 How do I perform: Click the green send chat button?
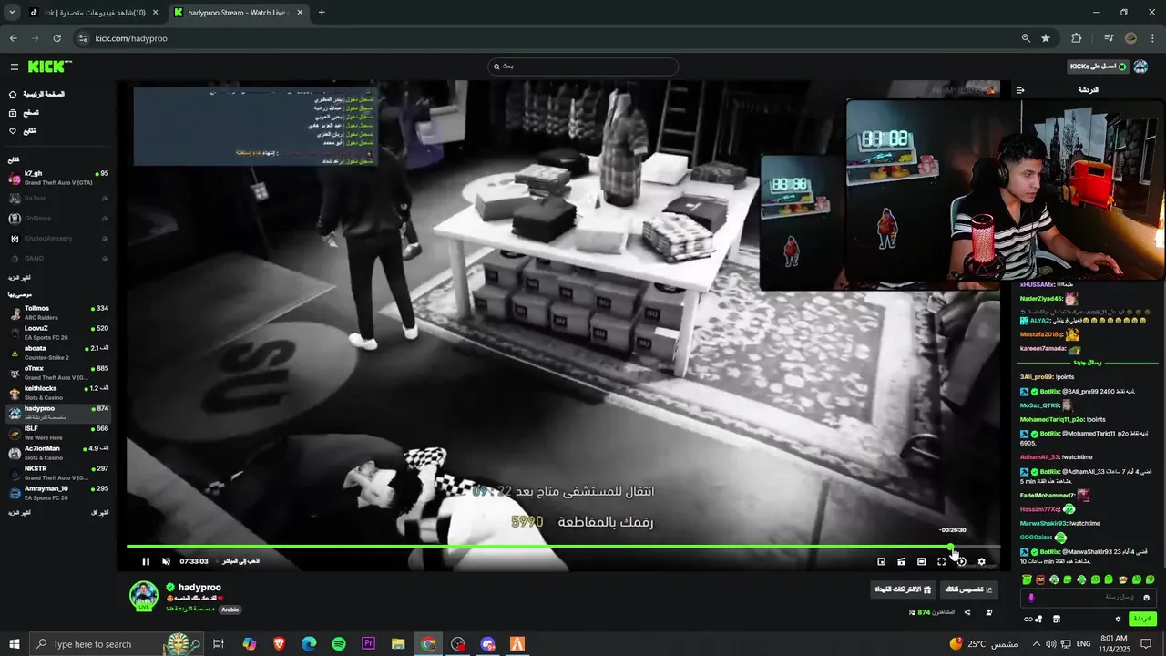click(x=1142, y=619)
